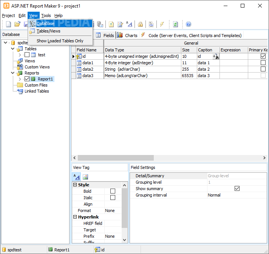Select the text formatting View Tag icon

76,177
